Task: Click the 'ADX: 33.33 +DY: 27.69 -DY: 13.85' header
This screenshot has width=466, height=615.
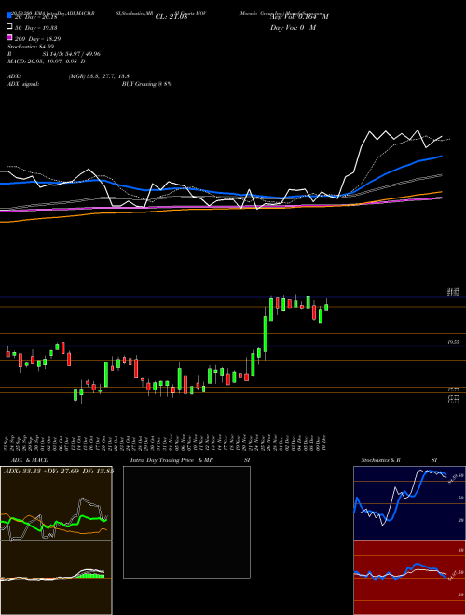Action: pos(58,471)
